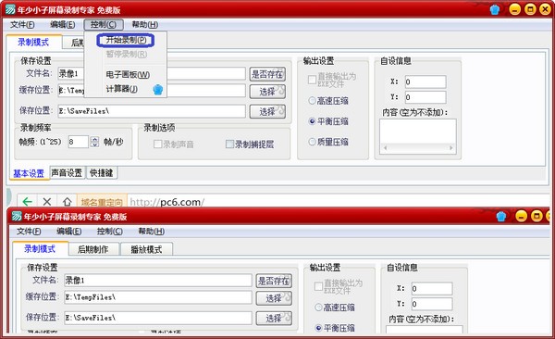The width and height of the screenshot is (555, 339).
Task: Click 选择 button for 保存位置 in bottom window
Action: [274, 318]
